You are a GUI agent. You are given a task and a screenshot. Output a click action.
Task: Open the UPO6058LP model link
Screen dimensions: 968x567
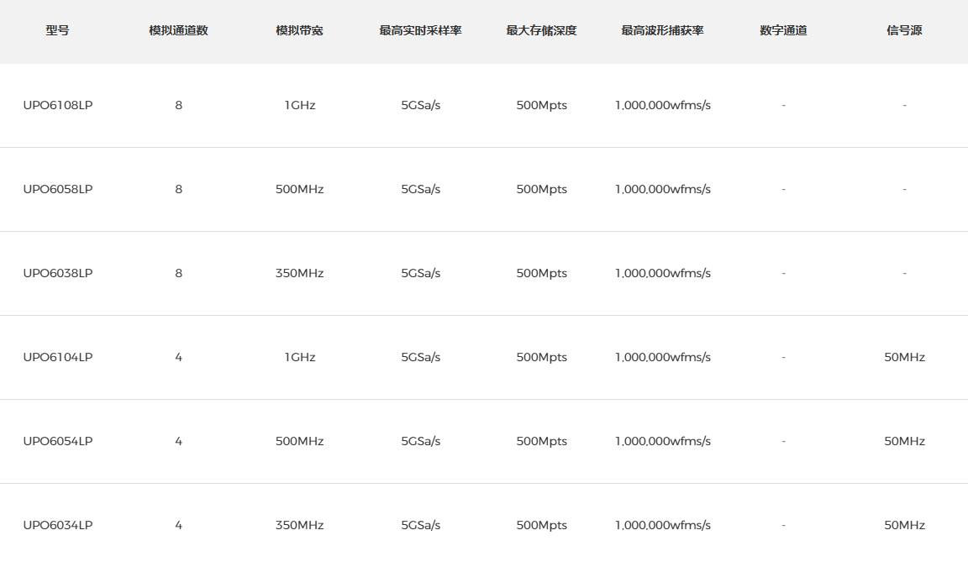[x=58, y=189]
